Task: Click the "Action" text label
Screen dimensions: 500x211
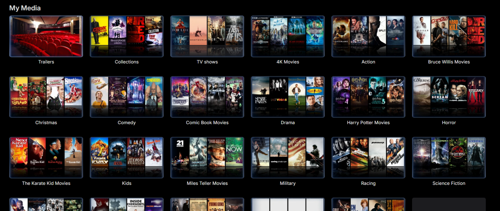Action: coord(368,62)
